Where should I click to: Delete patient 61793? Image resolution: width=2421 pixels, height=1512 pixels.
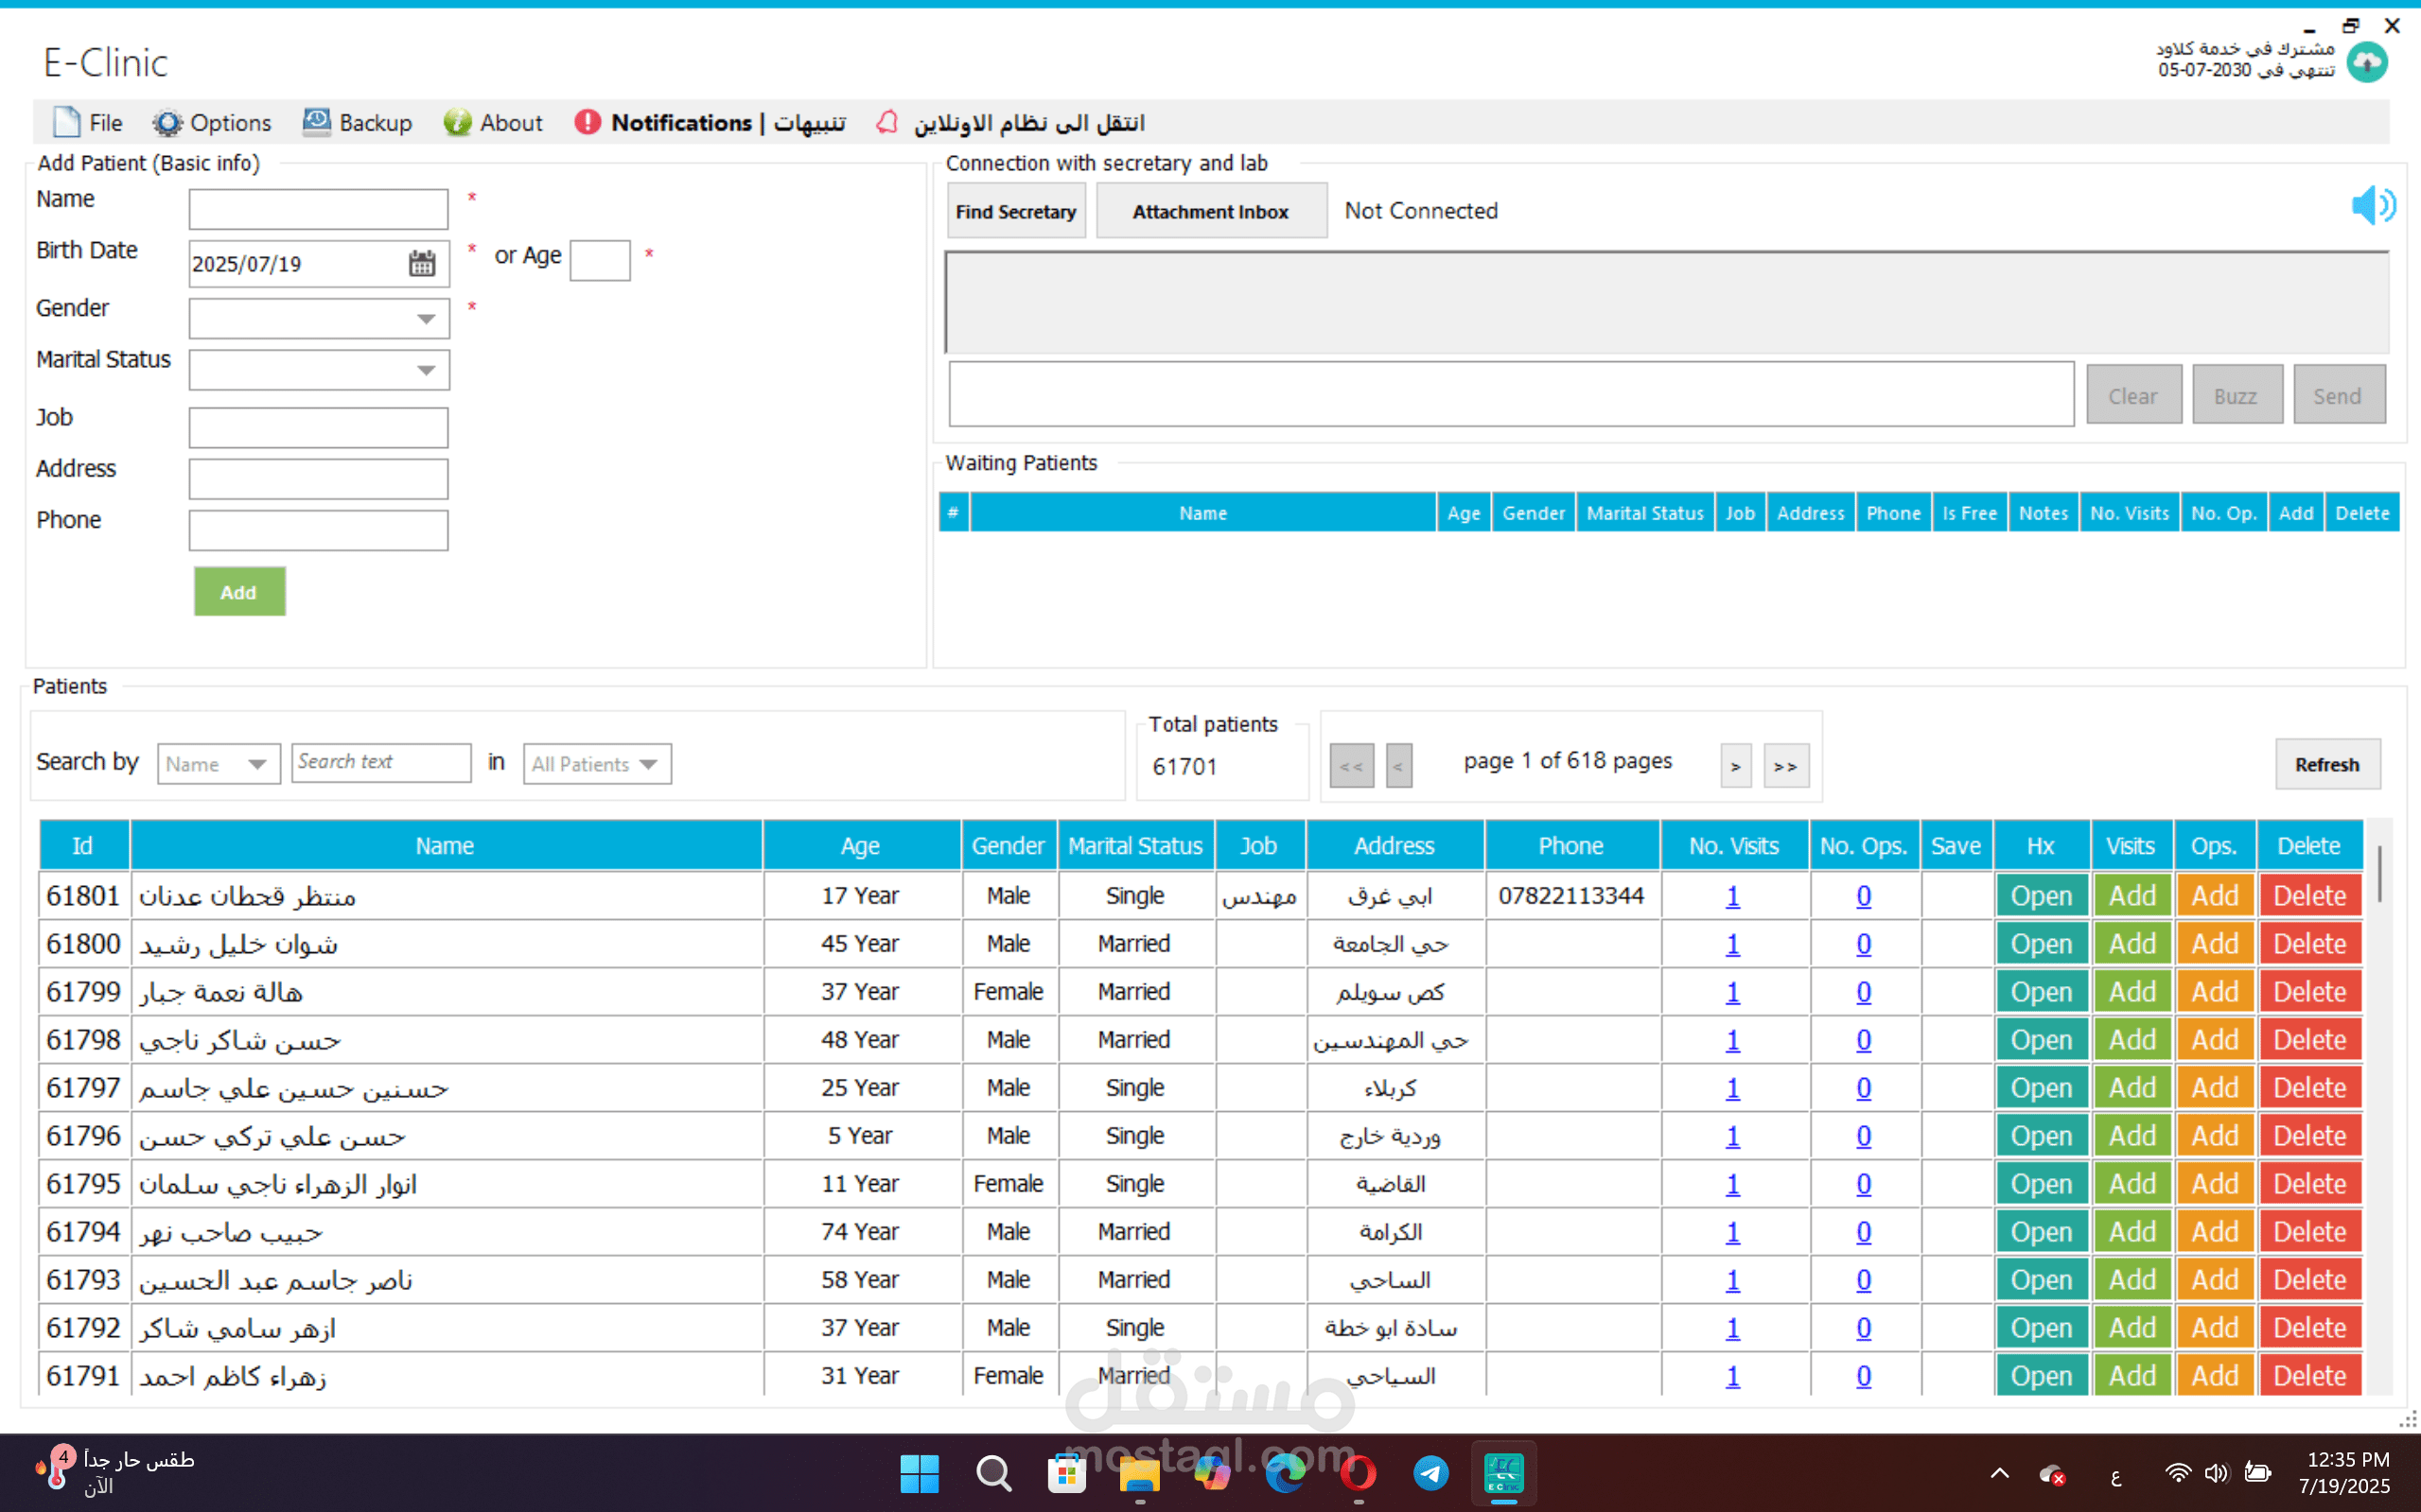click(x=2309, y=1280)
